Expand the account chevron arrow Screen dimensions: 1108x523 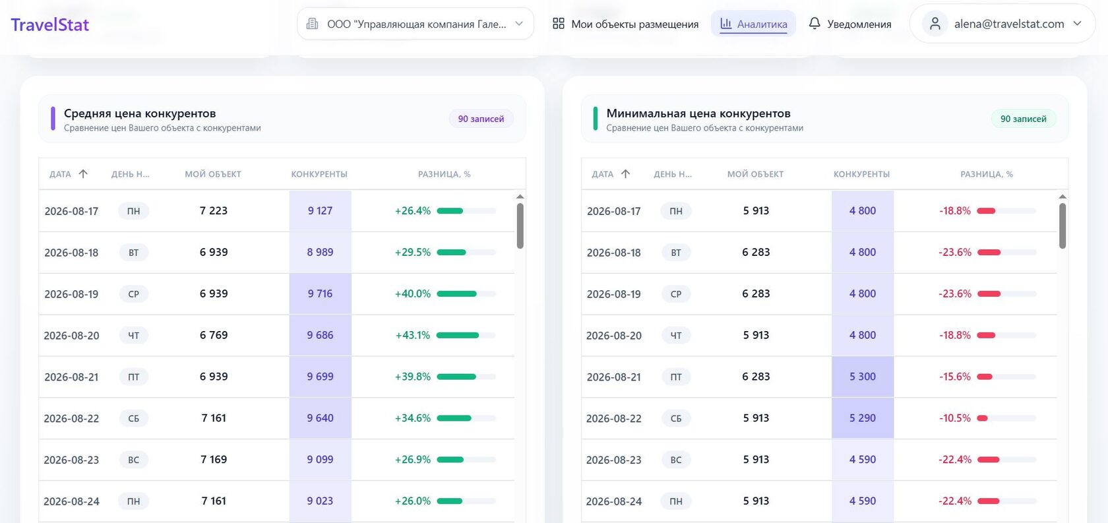(x=1078, y=24)
